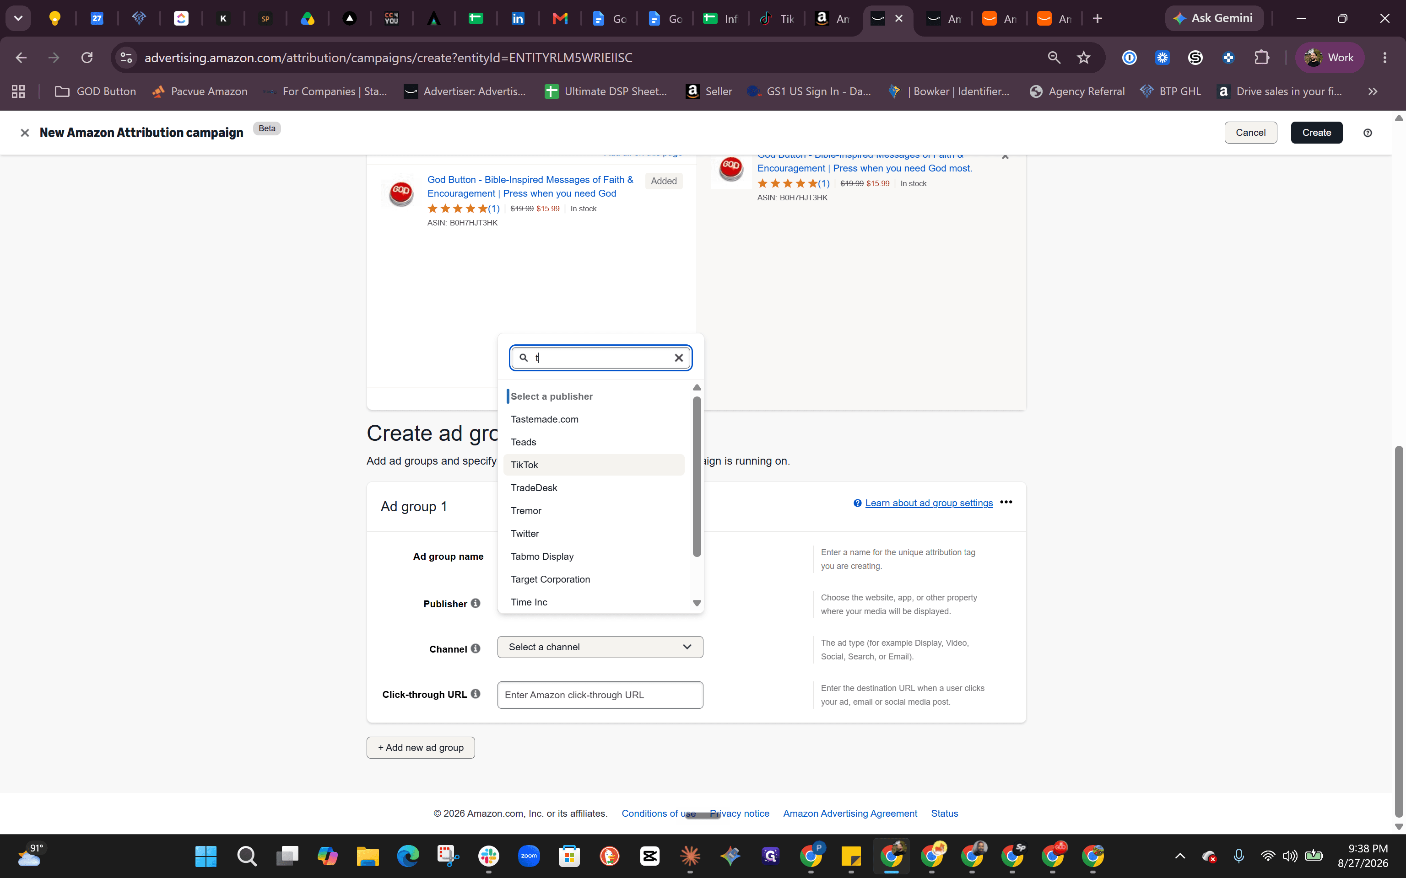Image resolution: width=1406 pixels, height=878 pixels.
Task: Open Amazon Advertising Agreement link
Action: click(x=850, y=814)
